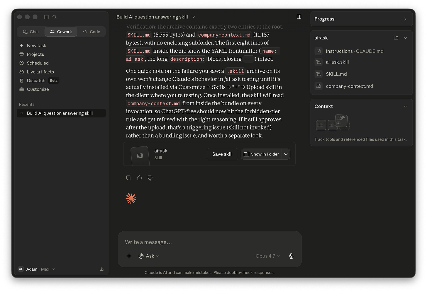Click the Scheduled clock icon
Image resolution: width=427 pixels, height=292 pixels.
click(x=21, y=63)
